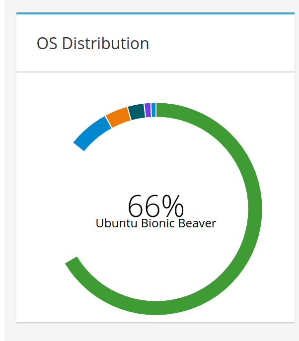The height and width of the screenshot is (341, 299).
Task: Click the angled end of the large blue segment
Action: [79, 146]
